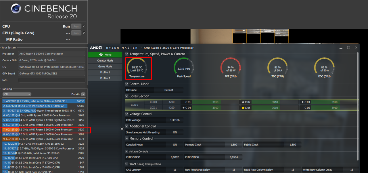
Task: Click the Cinebench sphere logo
Action: click(x=16, y=9)
